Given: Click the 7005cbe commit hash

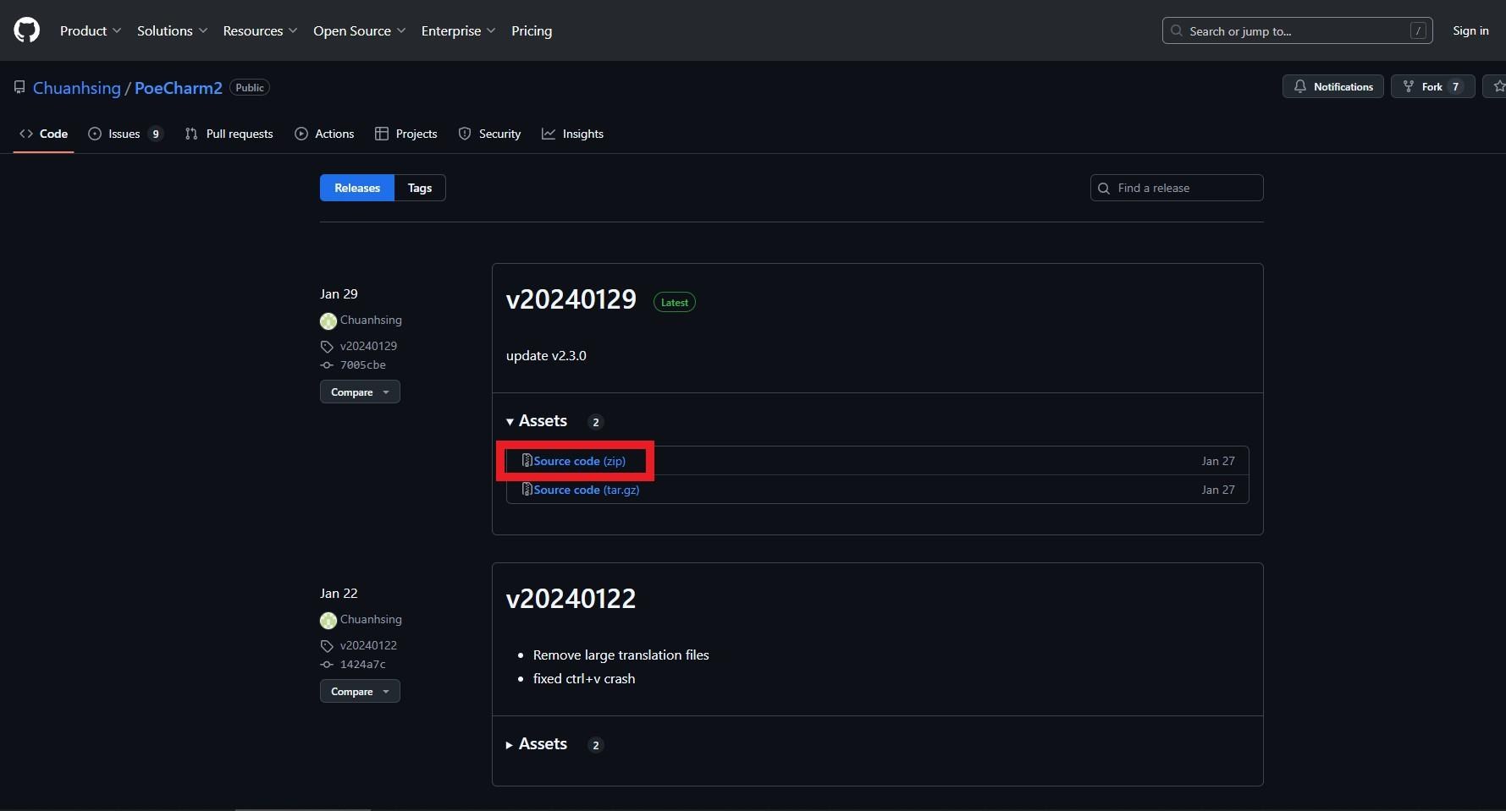Looking at the screenshot, I should pyautogui.click(x=362, y=365).
